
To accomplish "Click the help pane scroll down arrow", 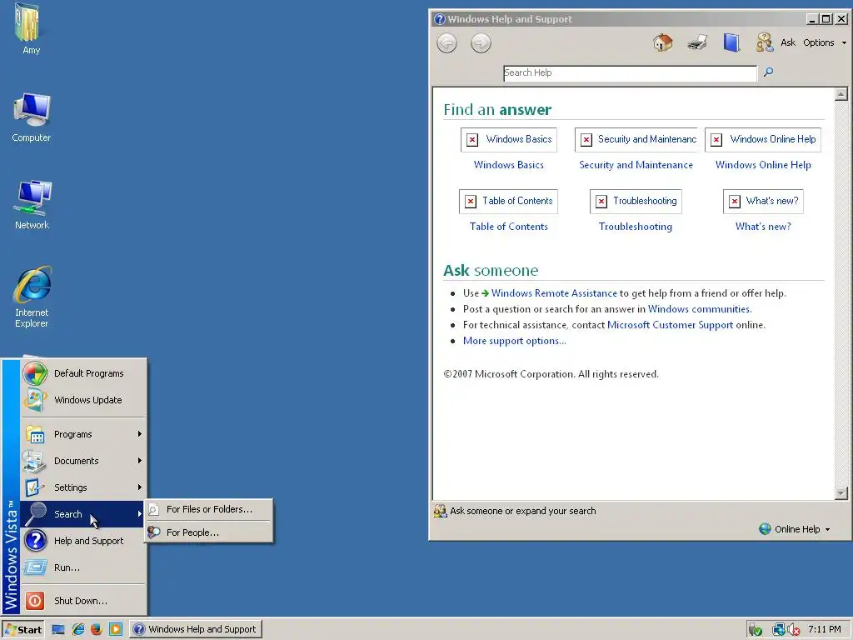I will (x=841, y=493).
